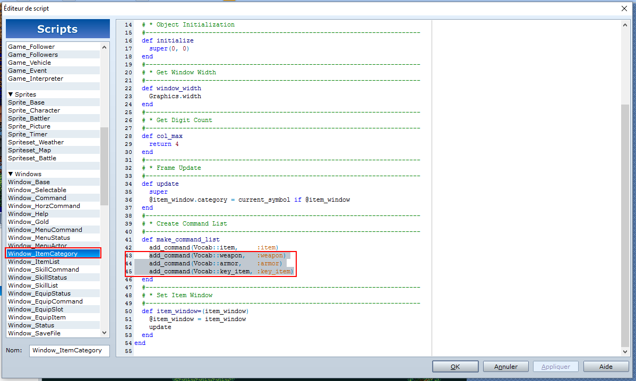Open the Game_Interpreter script
This screenshot has height=381, width=636.
point(36,79)
